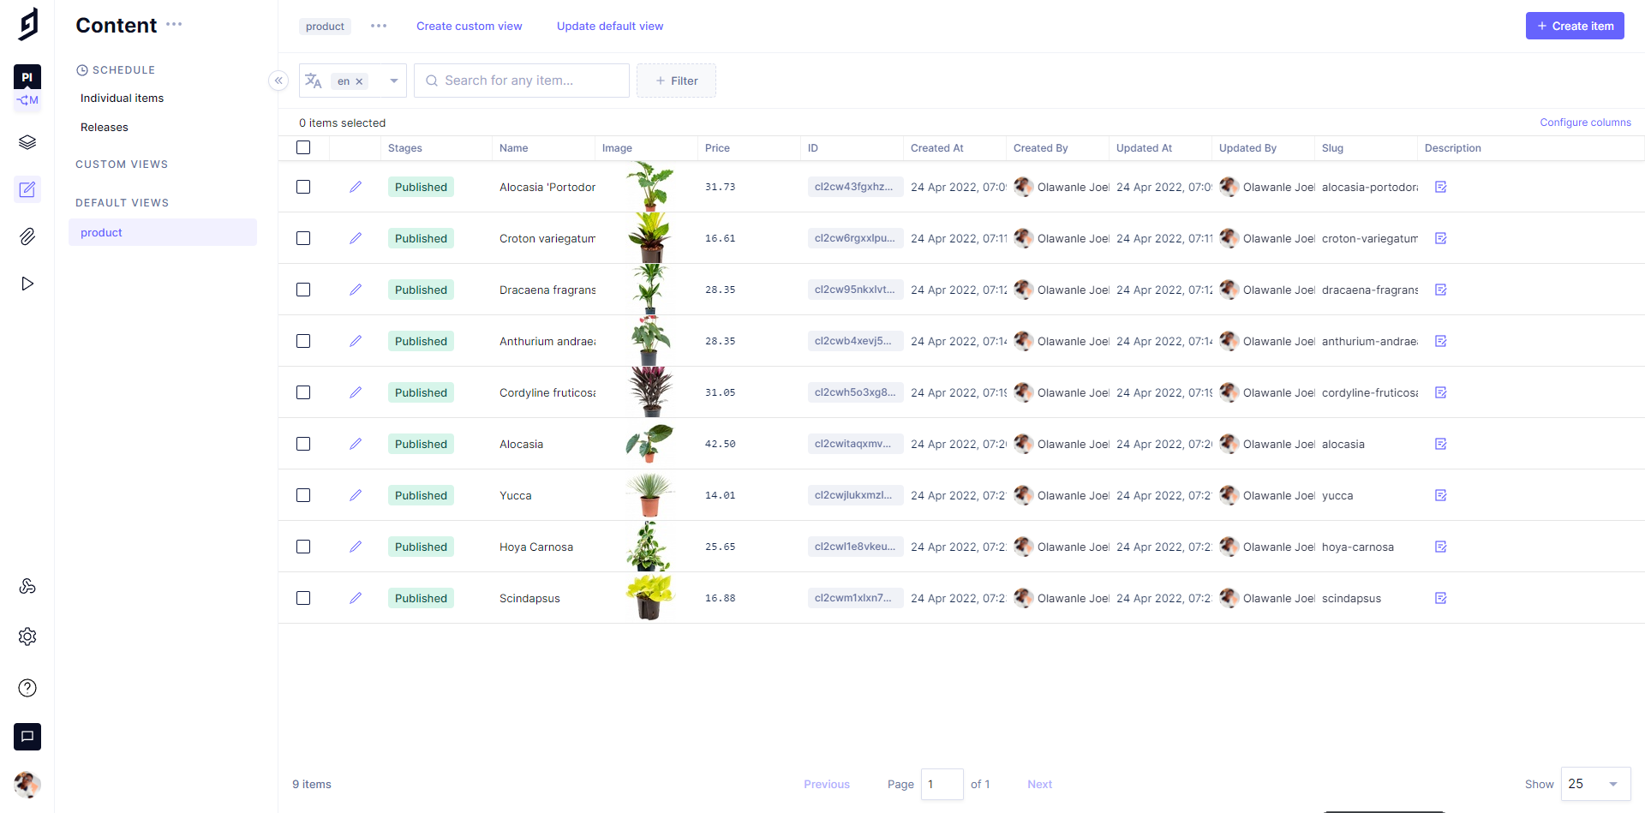
Task: Select the checkbox for Alocasia 'Portodora'
Action: (x=302, y=187)
